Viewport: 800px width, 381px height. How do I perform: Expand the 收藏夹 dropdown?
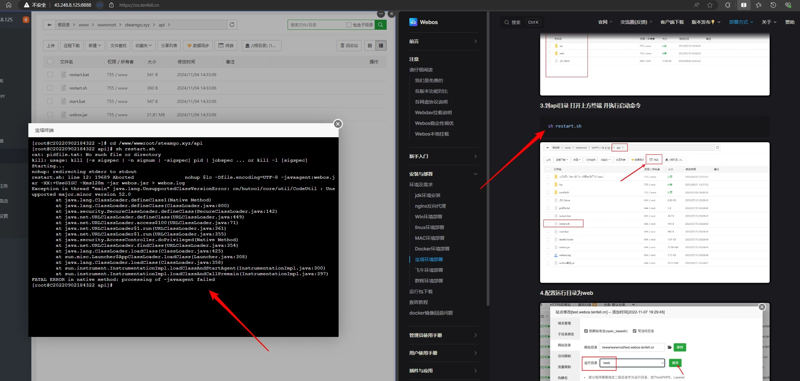(x=143, y=45)
